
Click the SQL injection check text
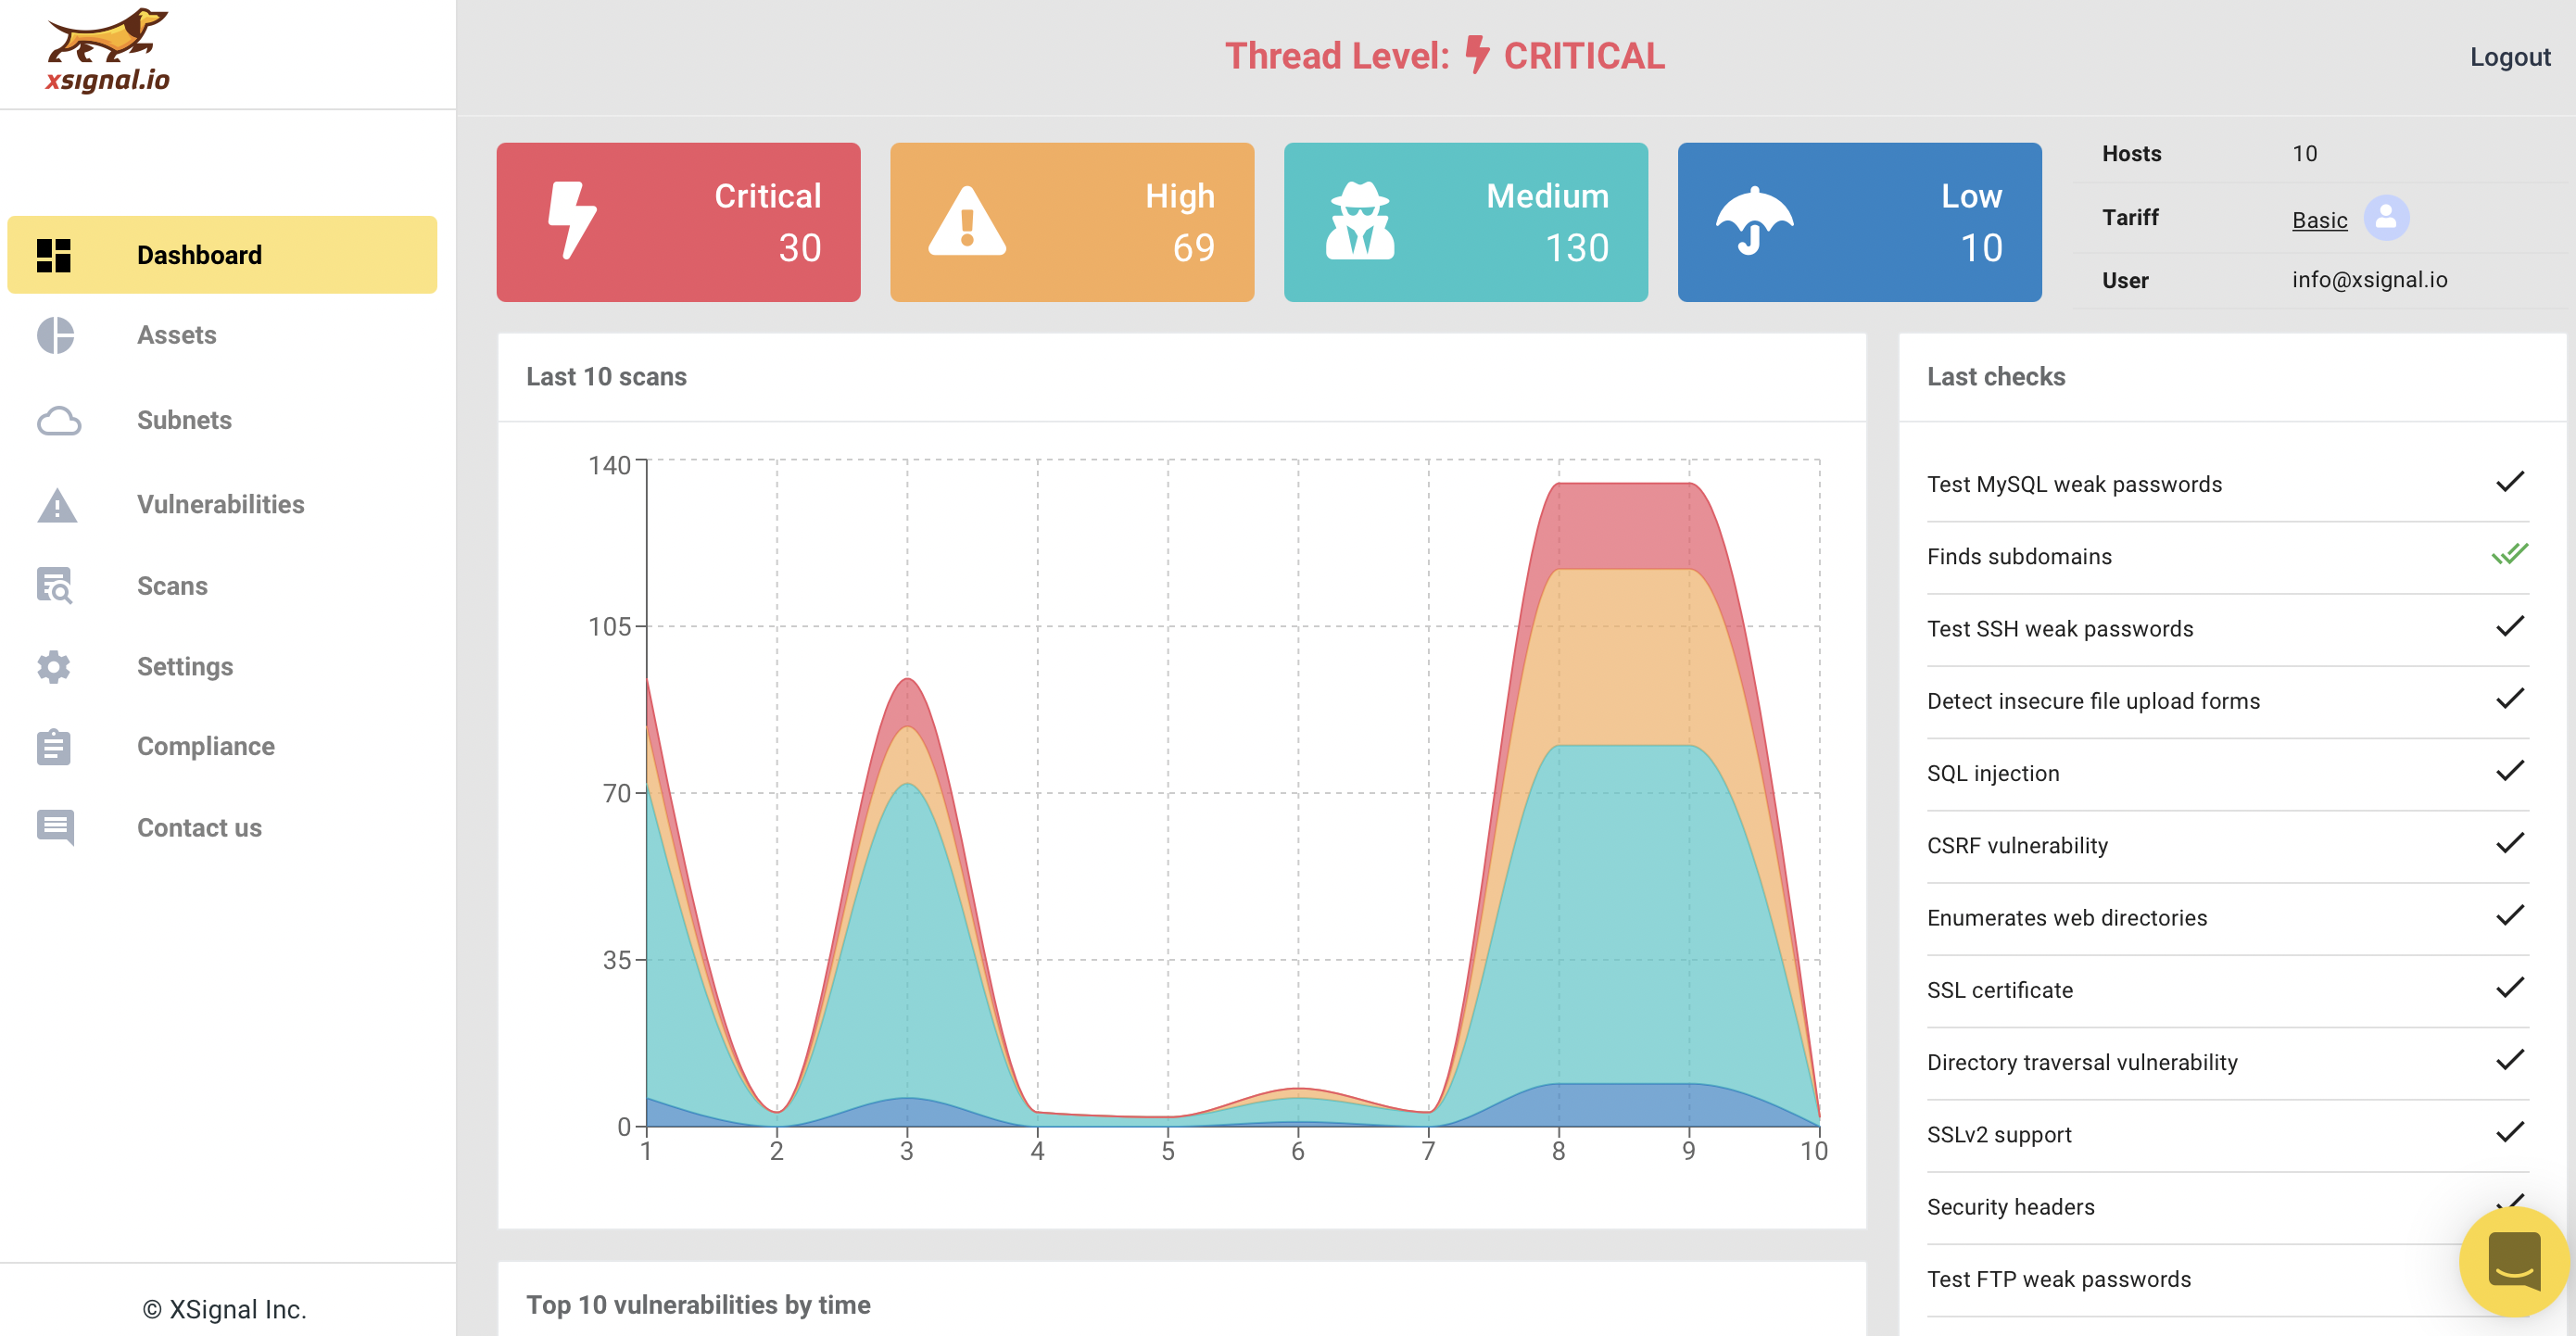[x=1993, y=774]
